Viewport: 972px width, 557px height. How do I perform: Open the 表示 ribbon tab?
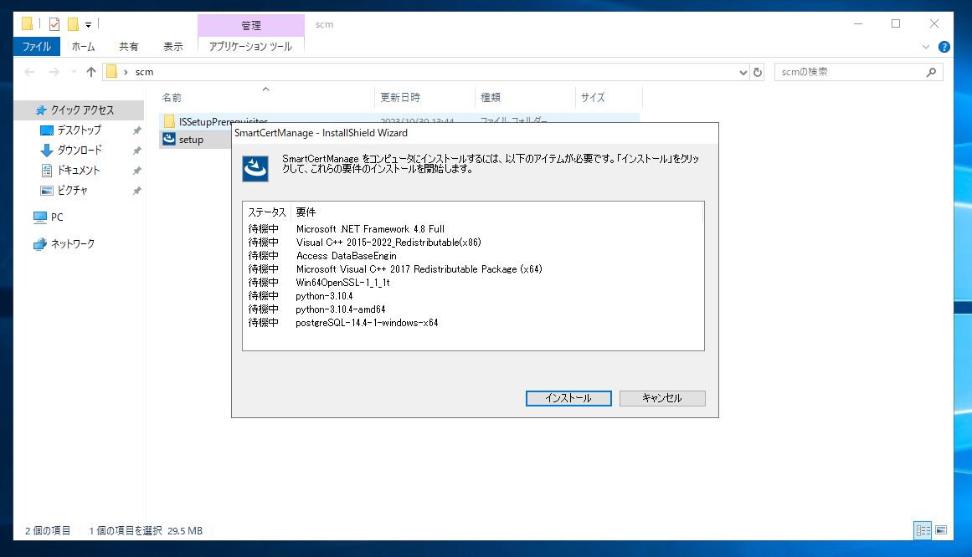(x=173, y=47)
